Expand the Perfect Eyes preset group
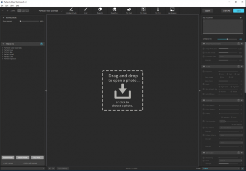Viewport: 246px width, 171px height. point(3,50)
